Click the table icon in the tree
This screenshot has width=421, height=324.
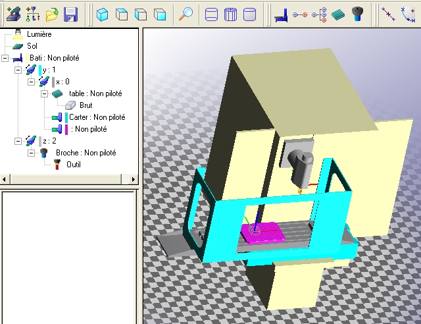pos(57,94)
